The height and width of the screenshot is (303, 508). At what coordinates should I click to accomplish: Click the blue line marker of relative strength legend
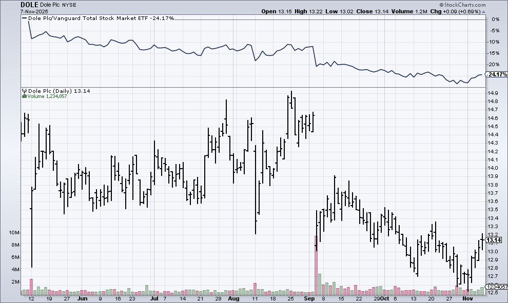[x=24, y=18]
